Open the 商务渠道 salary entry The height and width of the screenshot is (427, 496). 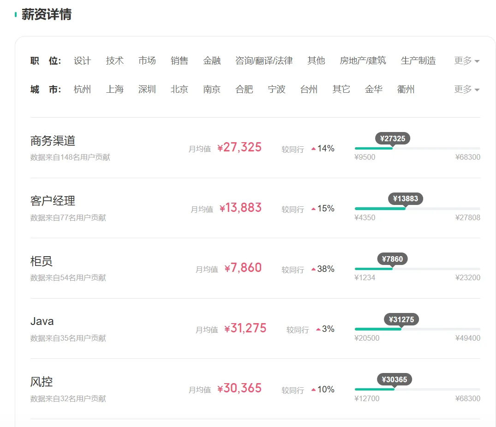53,141
